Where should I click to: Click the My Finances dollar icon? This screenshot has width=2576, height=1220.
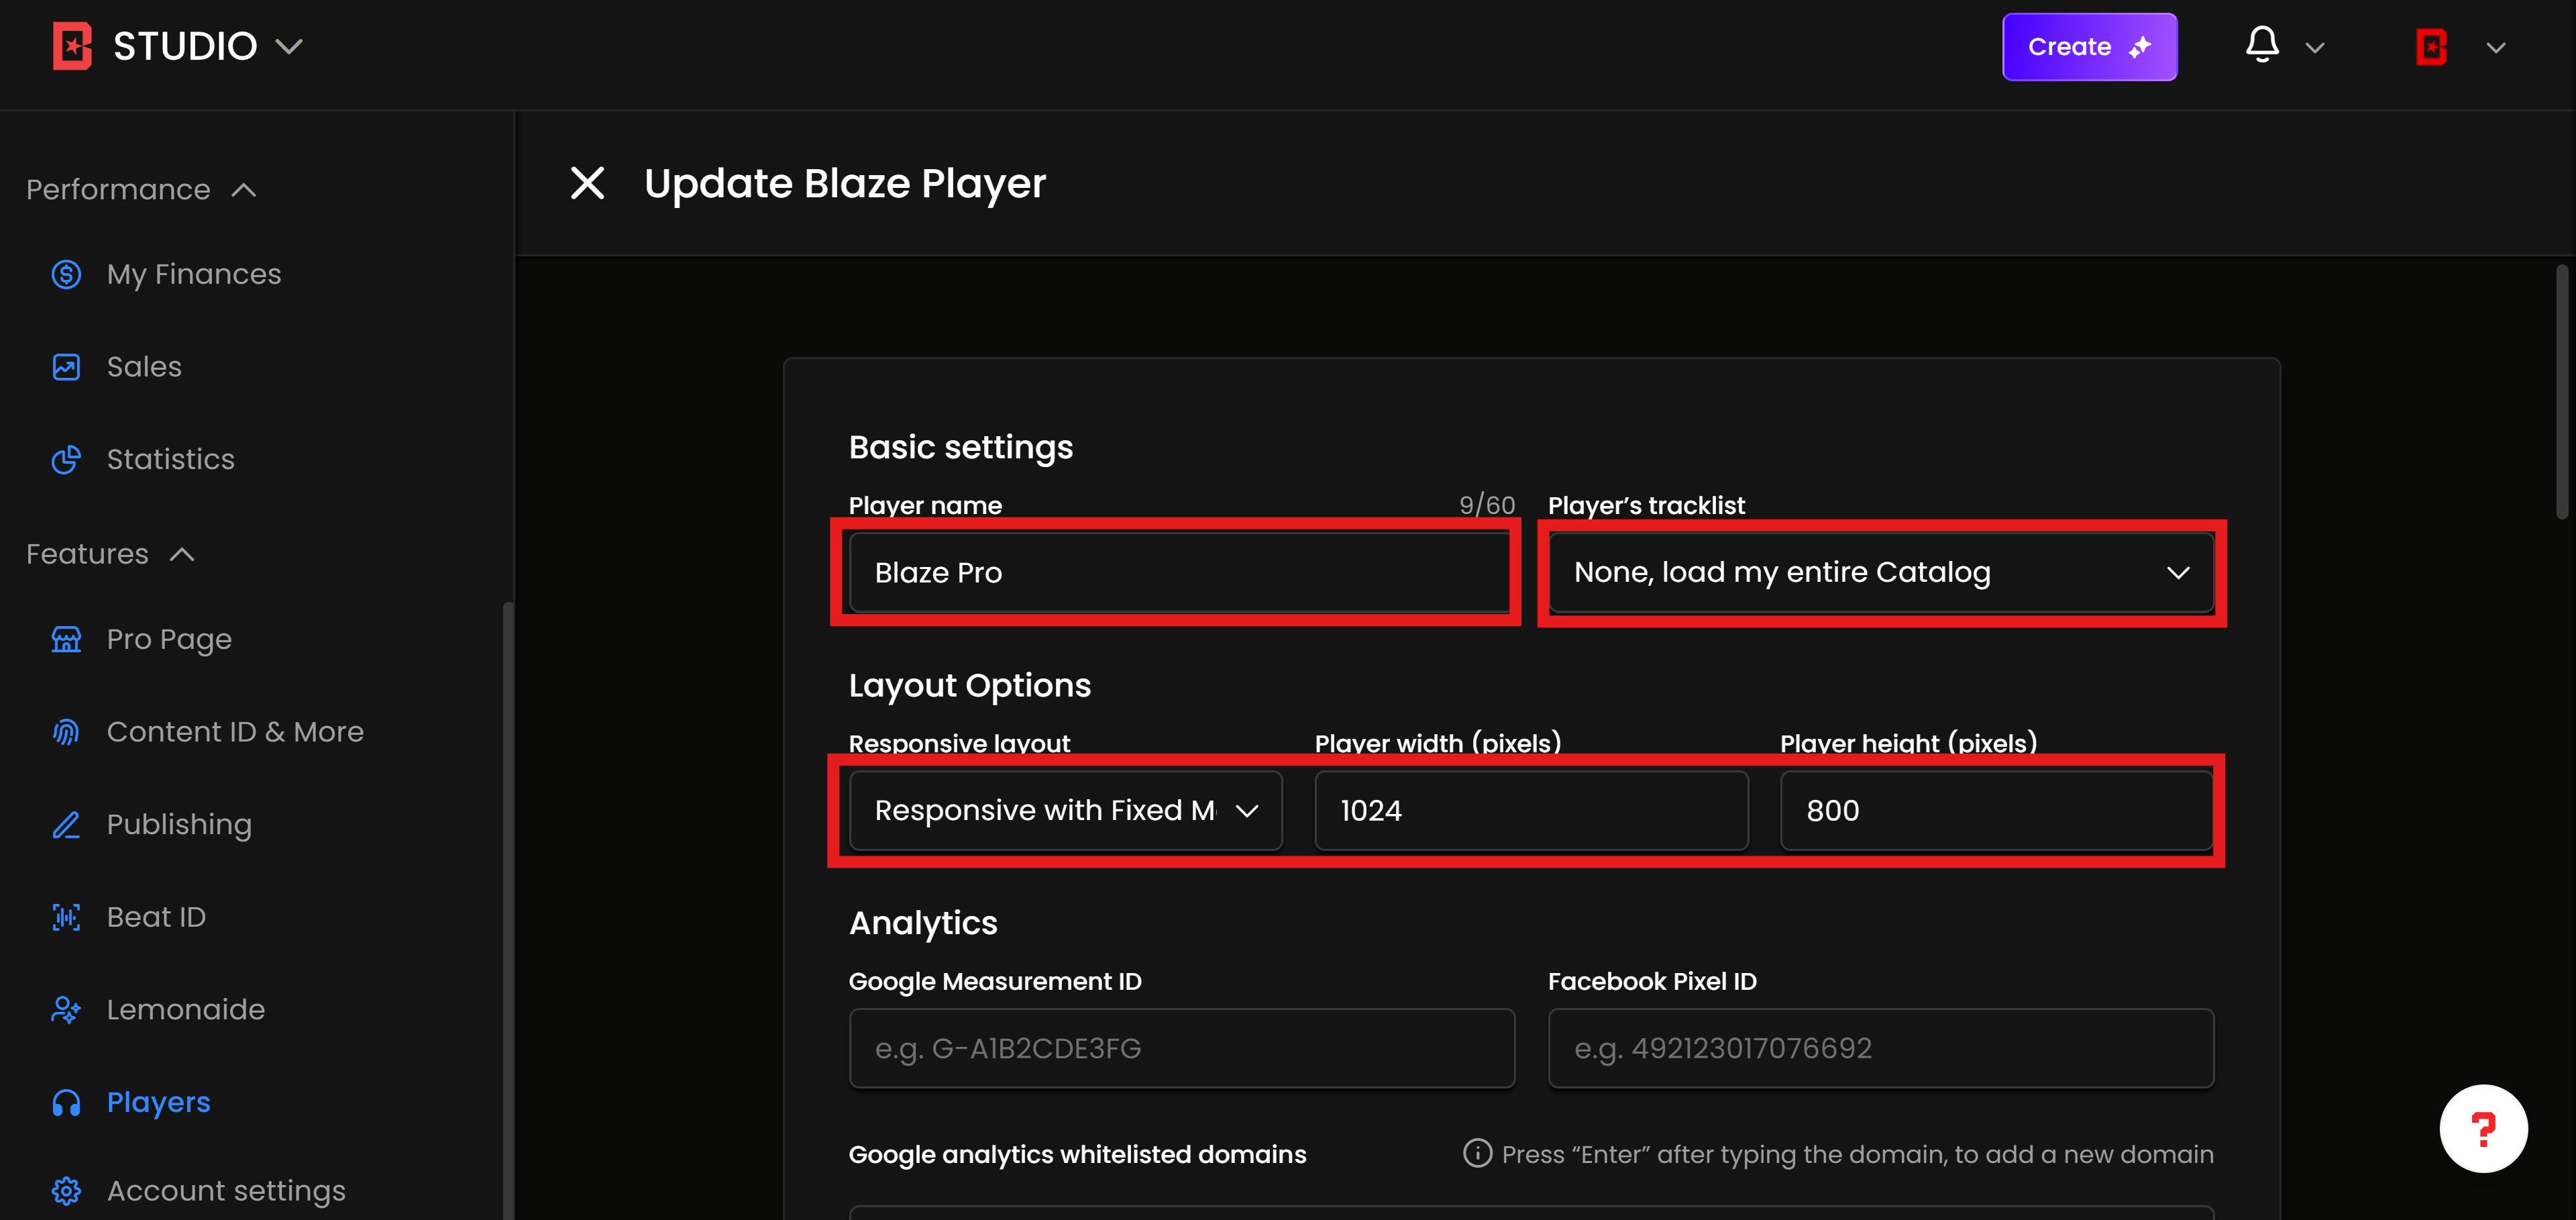point(66,274)
